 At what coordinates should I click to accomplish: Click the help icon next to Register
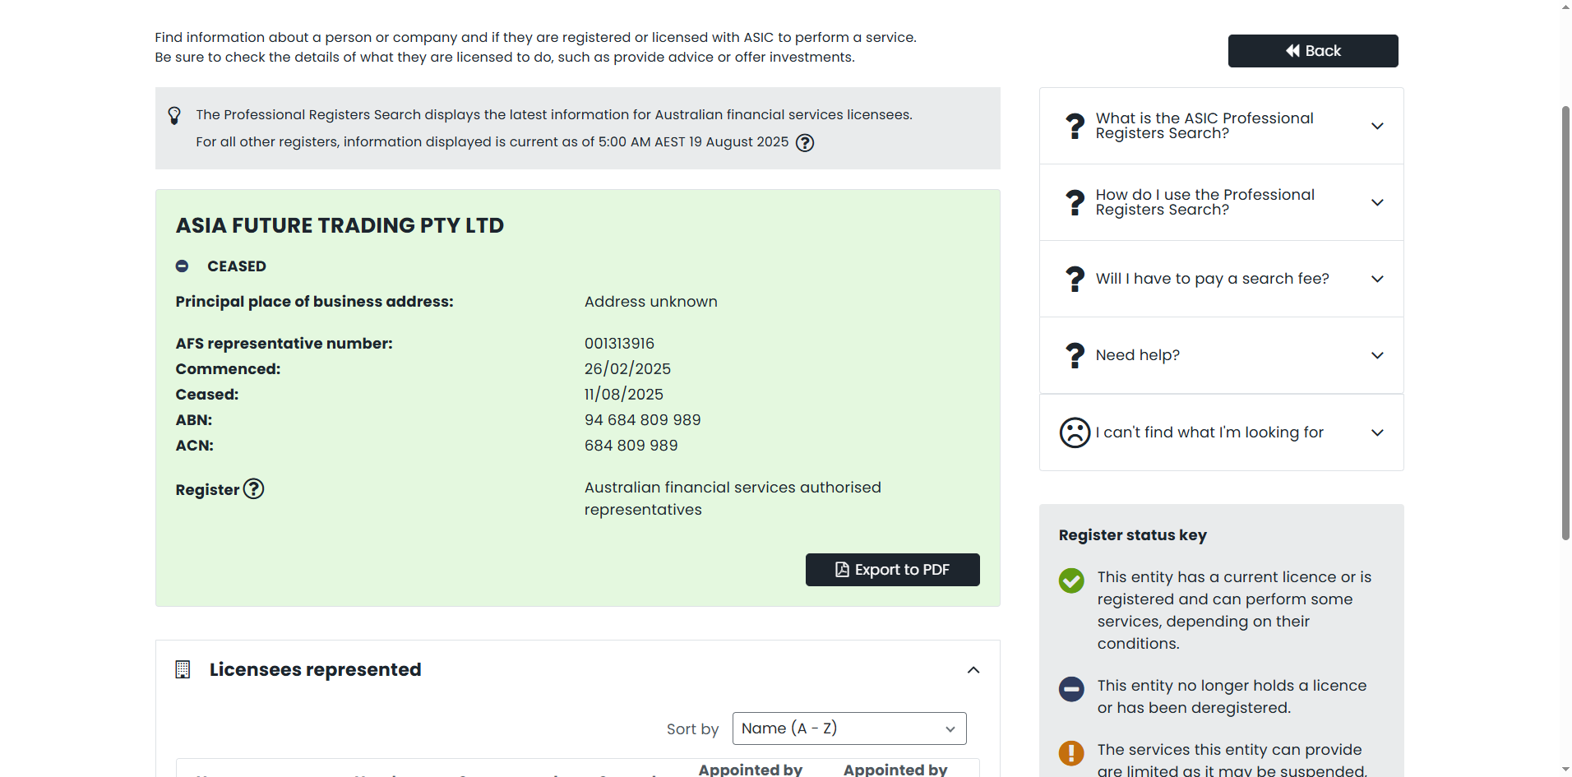(254, 489)
